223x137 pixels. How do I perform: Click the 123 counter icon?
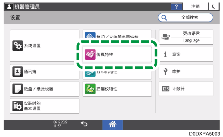point(166,89)
